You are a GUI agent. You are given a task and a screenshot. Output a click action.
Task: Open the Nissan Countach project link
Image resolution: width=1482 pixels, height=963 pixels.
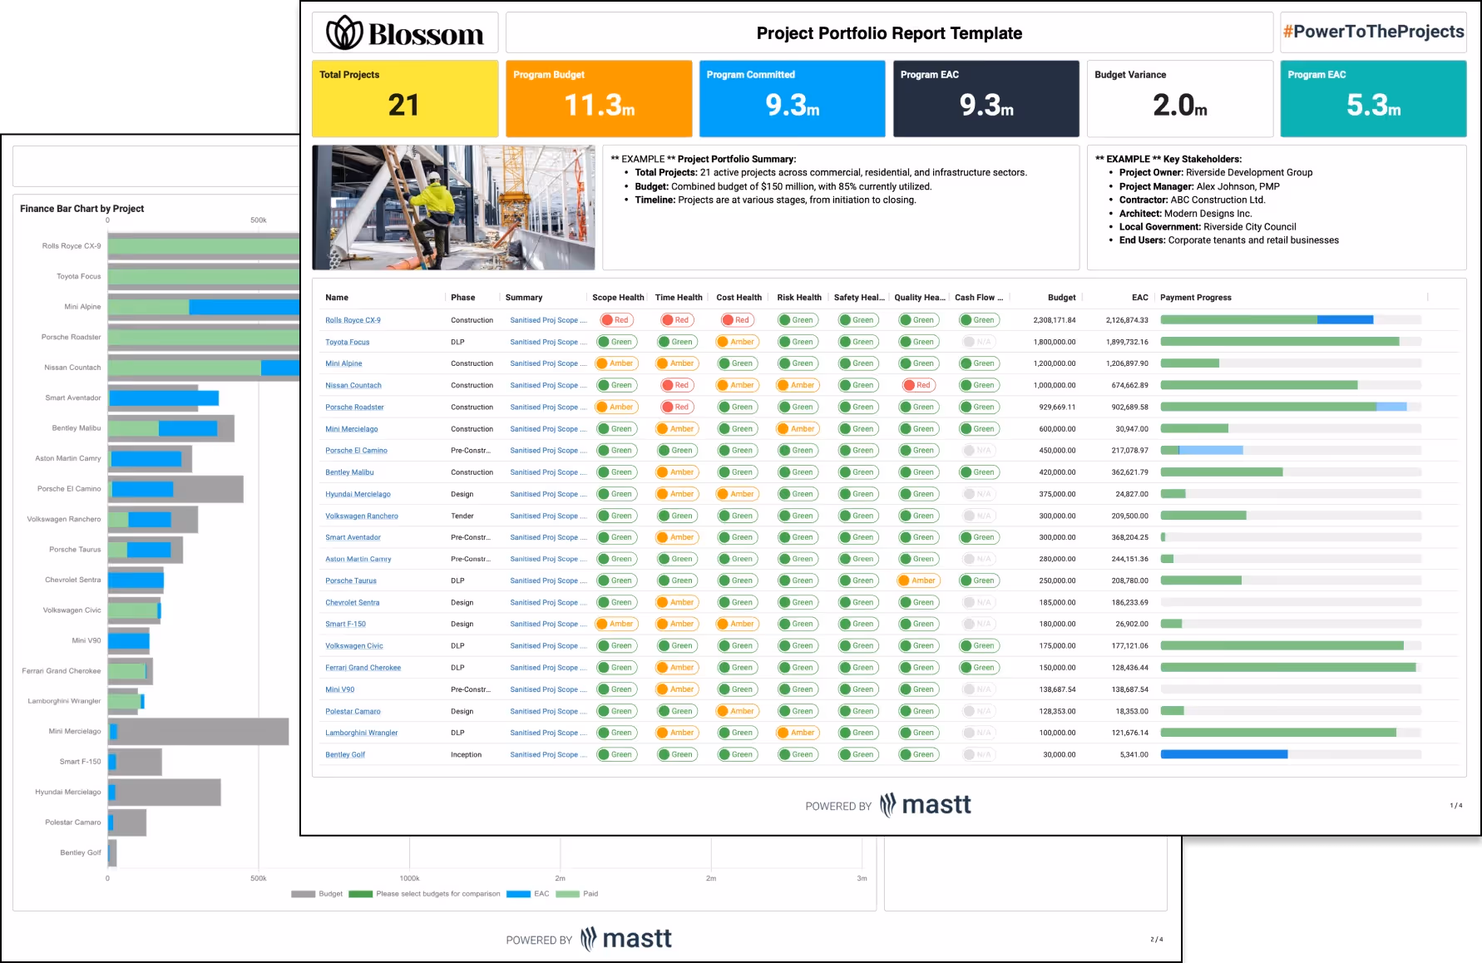353,385
